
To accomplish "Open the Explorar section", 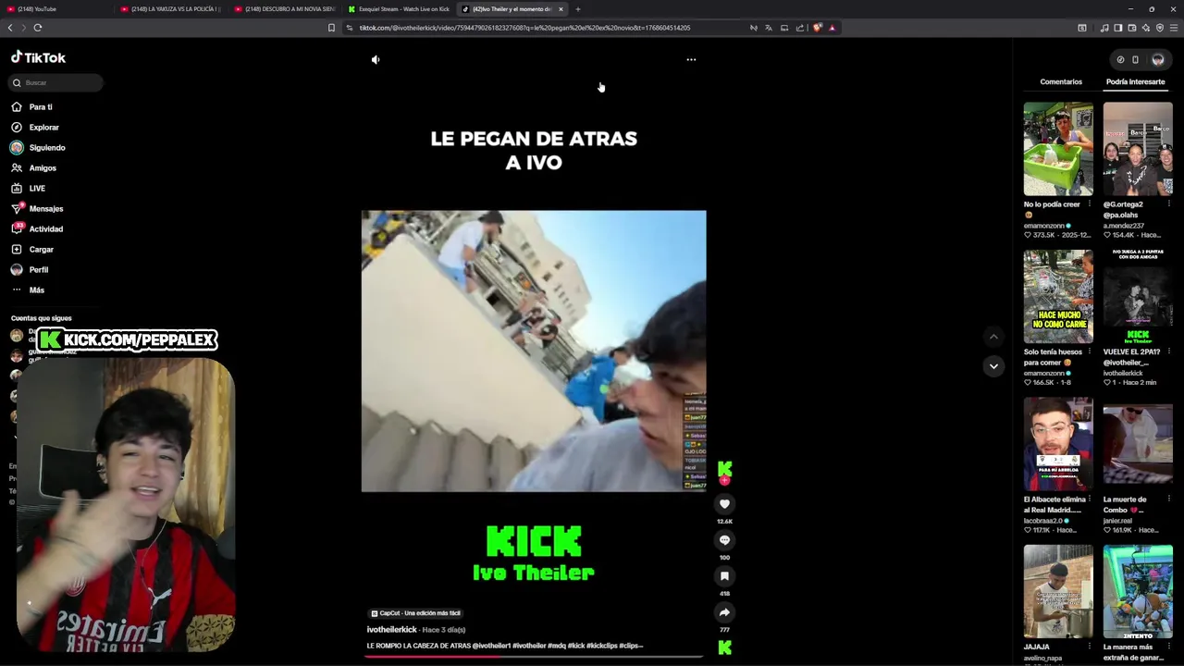I will (43, 128).
